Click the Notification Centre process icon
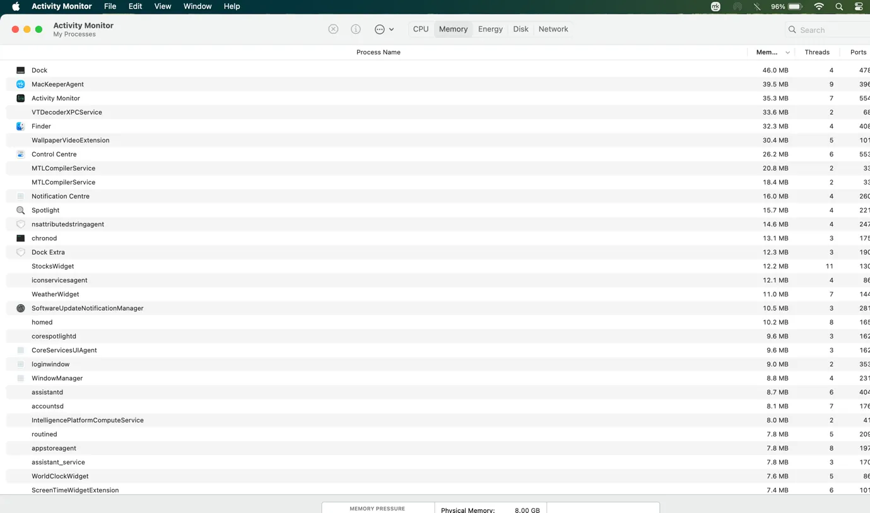This screenshot has height=513, width=870. 20,196
